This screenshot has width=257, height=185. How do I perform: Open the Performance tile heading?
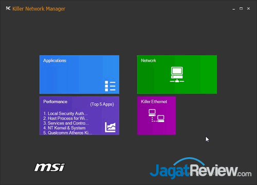pos(55,102)
